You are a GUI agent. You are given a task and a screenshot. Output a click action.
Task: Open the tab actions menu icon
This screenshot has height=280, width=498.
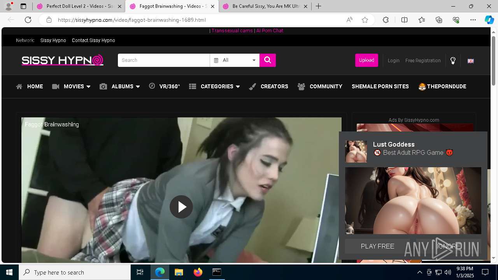[23, 6]
